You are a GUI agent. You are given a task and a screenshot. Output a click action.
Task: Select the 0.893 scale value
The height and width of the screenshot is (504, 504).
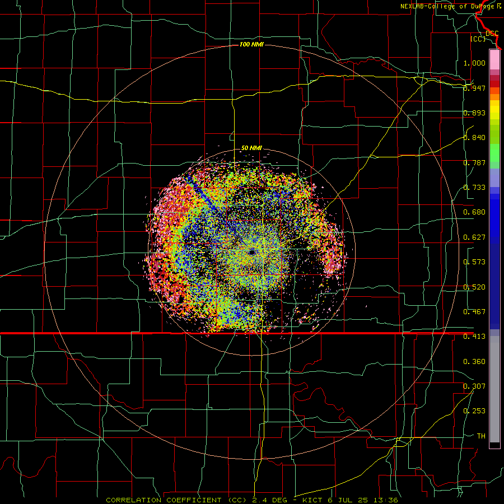click(474, 113)
